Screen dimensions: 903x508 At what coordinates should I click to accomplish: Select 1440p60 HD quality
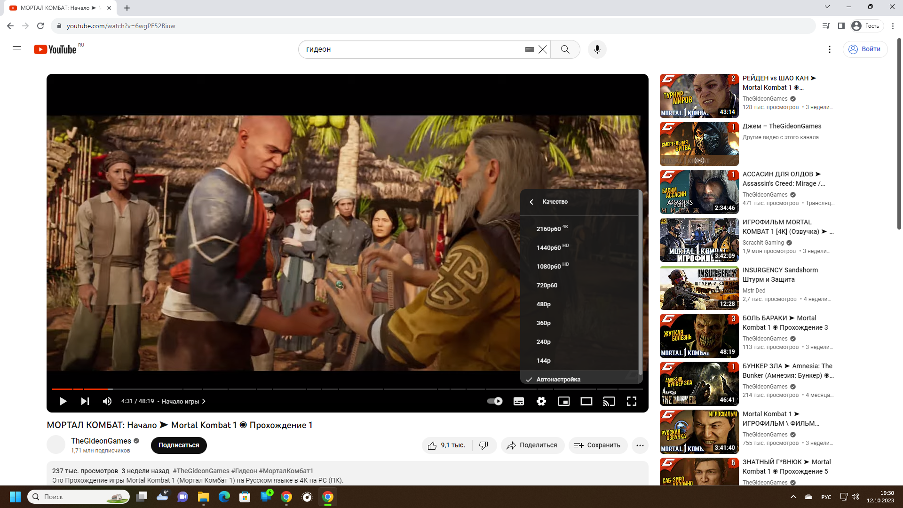click(x=579, y=247)
